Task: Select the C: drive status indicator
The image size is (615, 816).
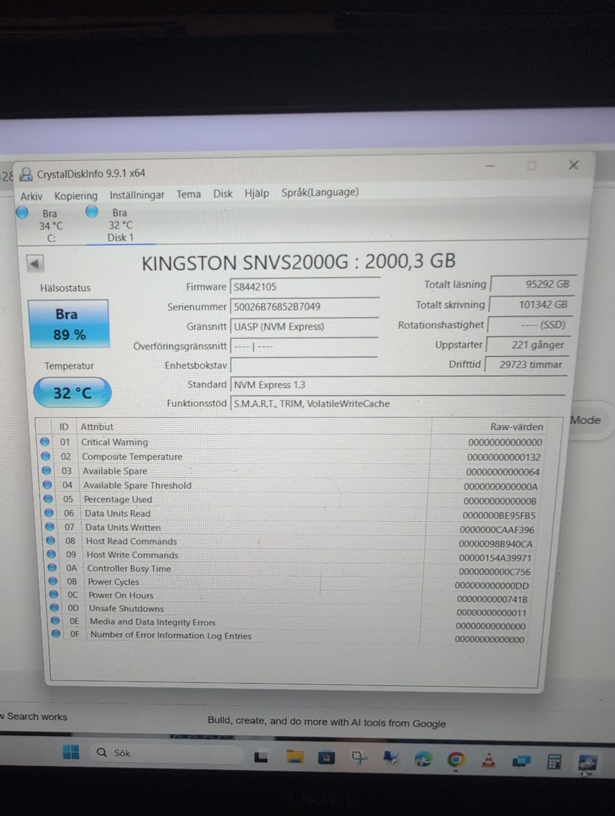Action: [42, 225]
